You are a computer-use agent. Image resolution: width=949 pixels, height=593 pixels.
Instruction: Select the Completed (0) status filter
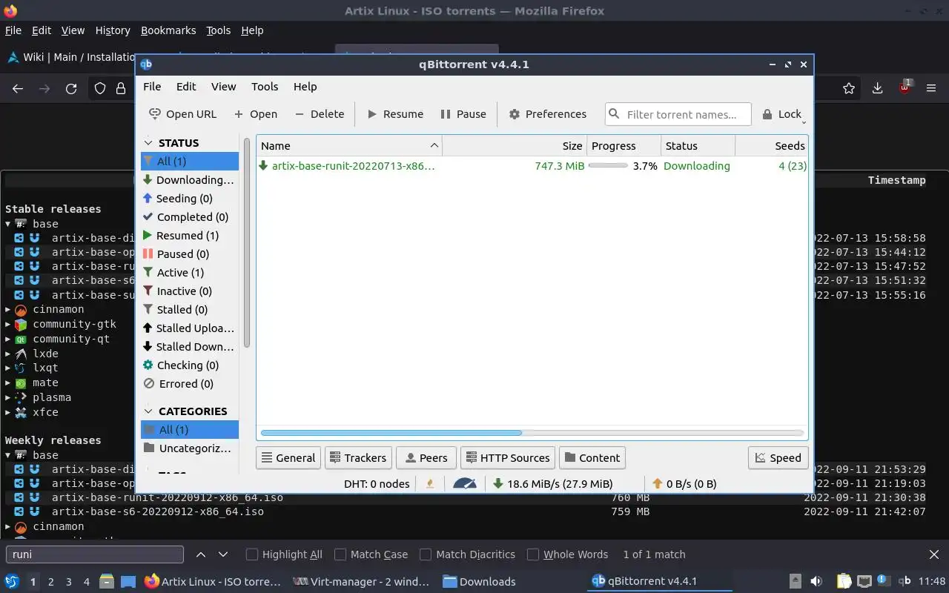pos(190,217)
